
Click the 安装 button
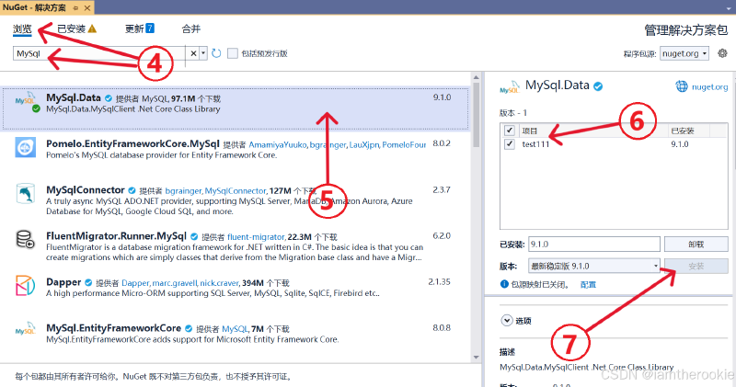696,266
